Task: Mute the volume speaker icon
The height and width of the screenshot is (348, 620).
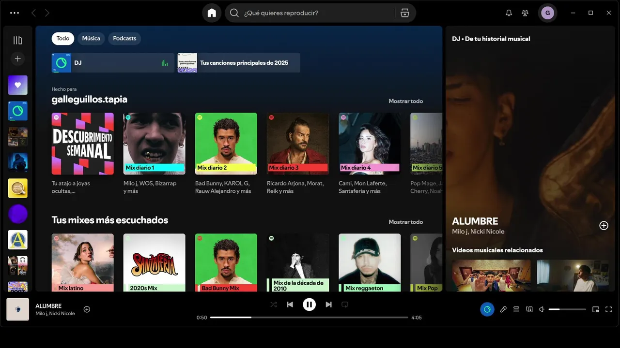Action: [x=542, y=309]
